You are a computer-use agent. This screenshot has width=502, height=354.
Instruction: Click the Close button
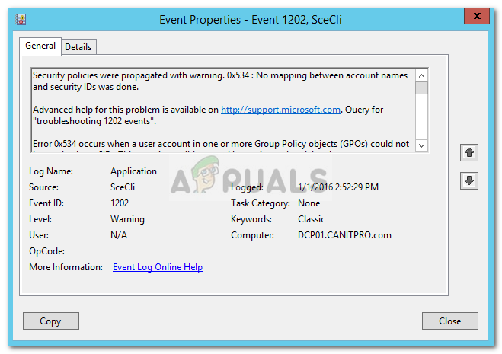point(449,321)
